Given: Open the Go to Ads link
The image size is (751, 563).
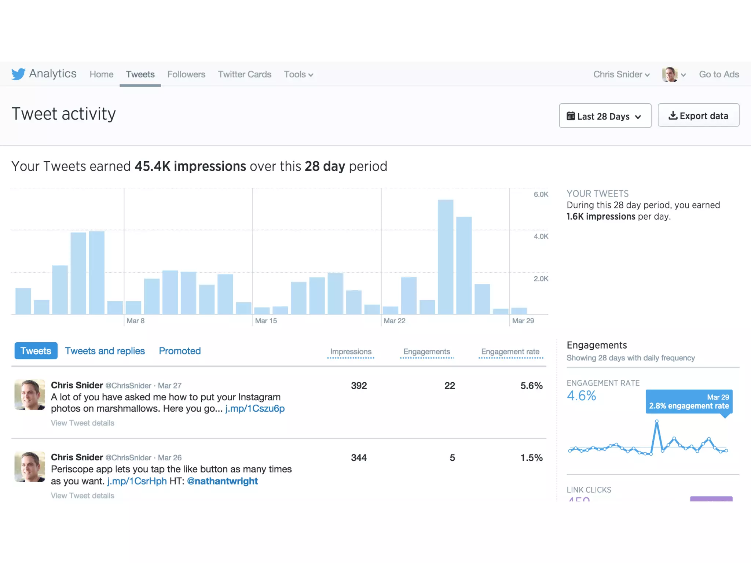Looking at the screenshot, I should (719, 74).
